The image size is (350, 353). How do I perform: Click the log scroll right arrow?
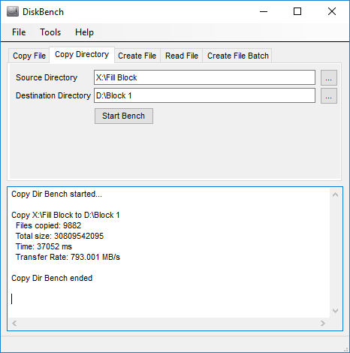tap(323, 323)
